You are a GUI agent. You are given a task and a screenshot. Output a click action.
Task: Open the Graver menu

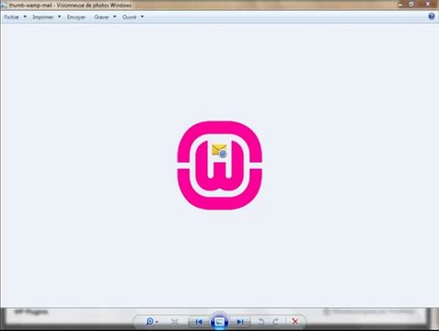click(x=101, y=17)
